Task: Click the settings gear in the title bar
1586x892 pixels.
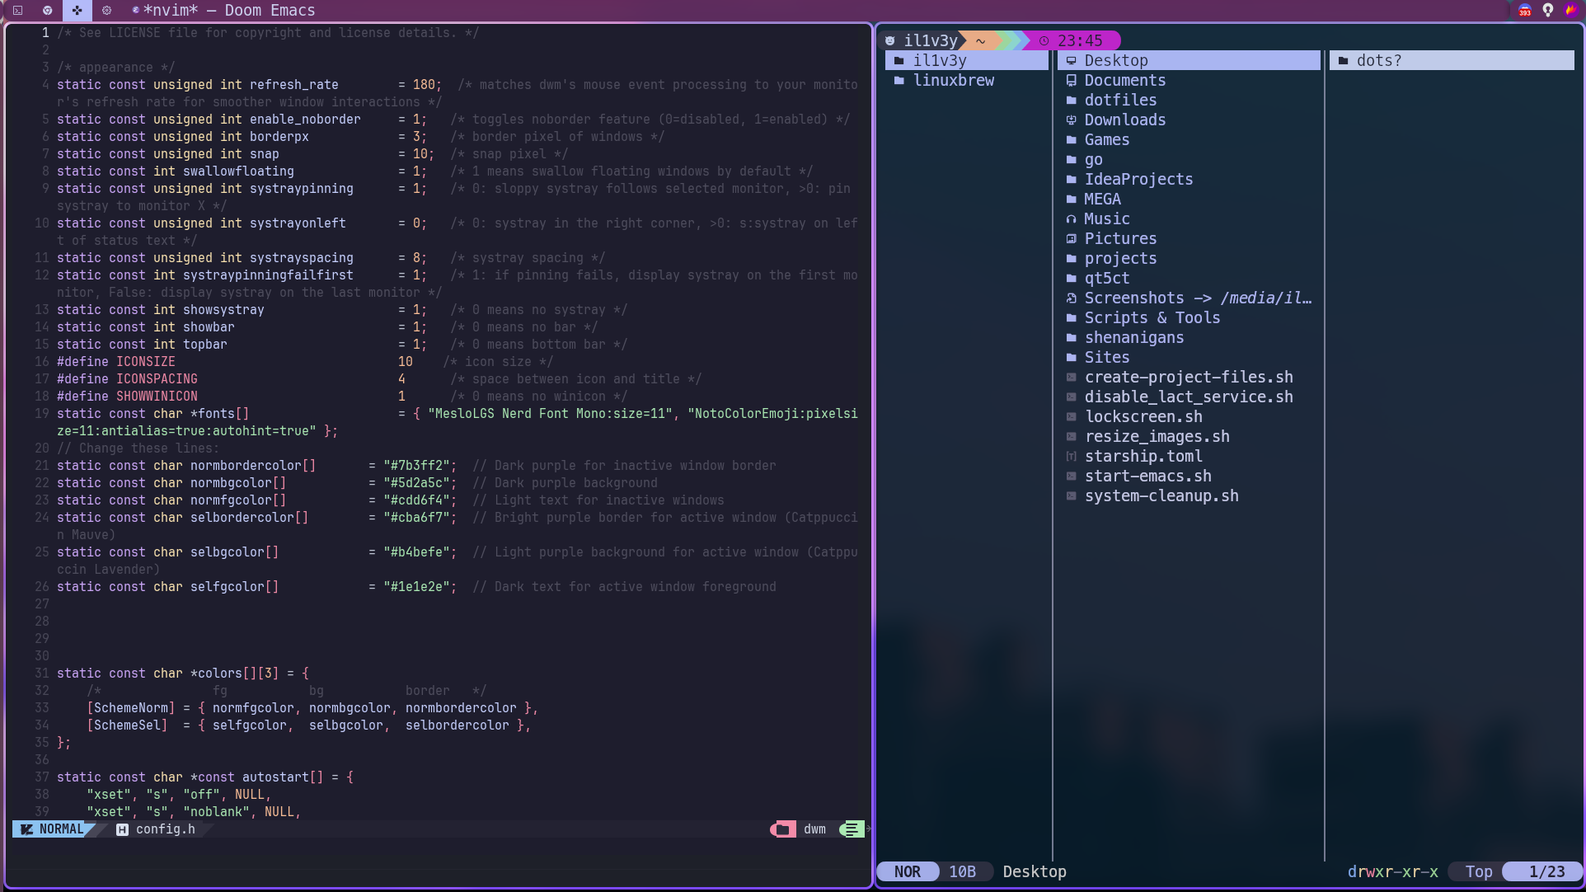Action: (106, 11)
